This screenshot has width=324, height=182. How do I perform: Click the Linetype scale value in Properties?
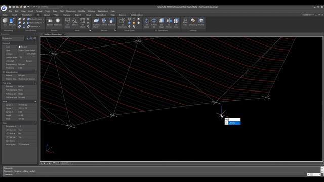[27, 57]
